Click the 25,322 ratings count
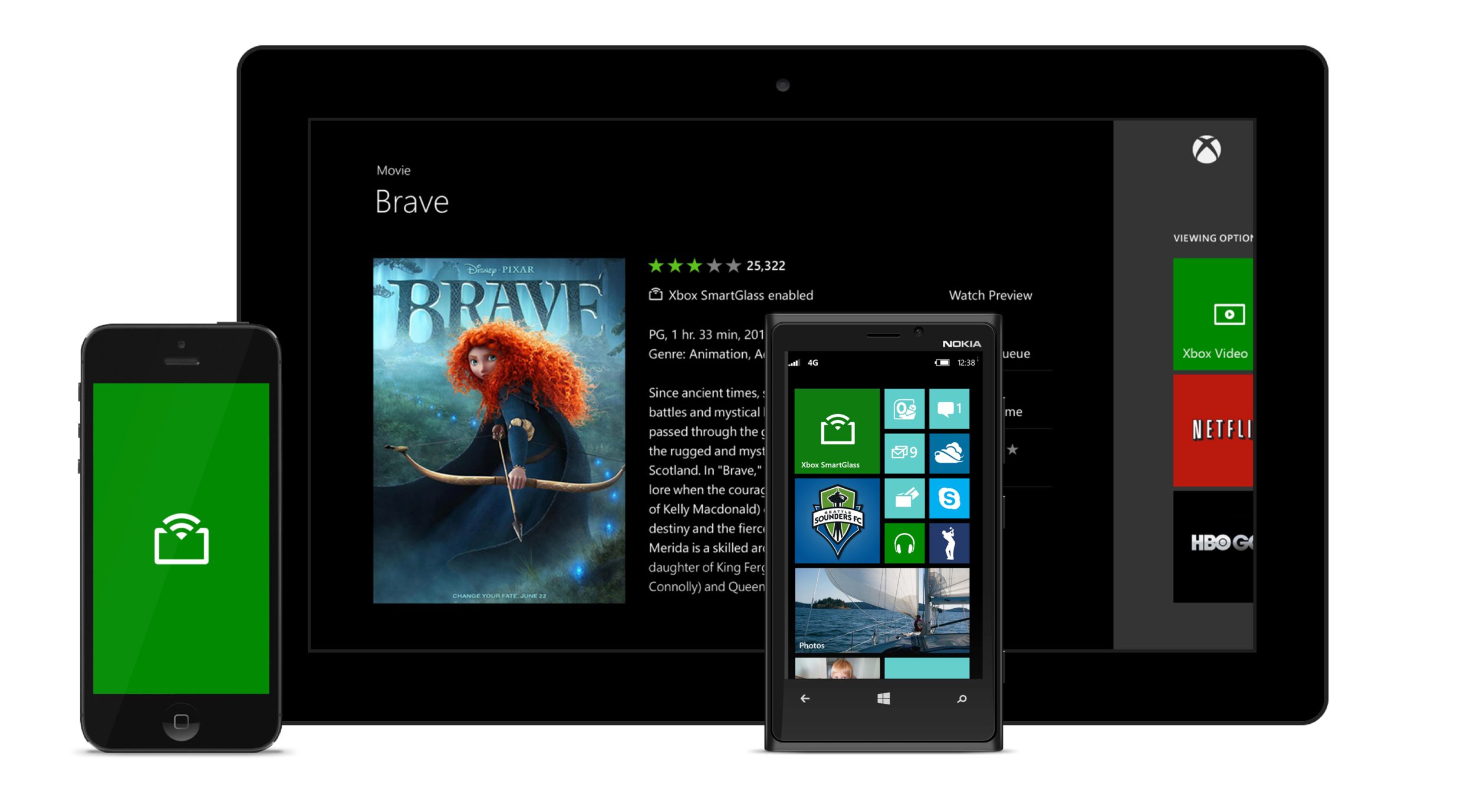This screenshot has height=798, width=1474. tap(765, 266)
